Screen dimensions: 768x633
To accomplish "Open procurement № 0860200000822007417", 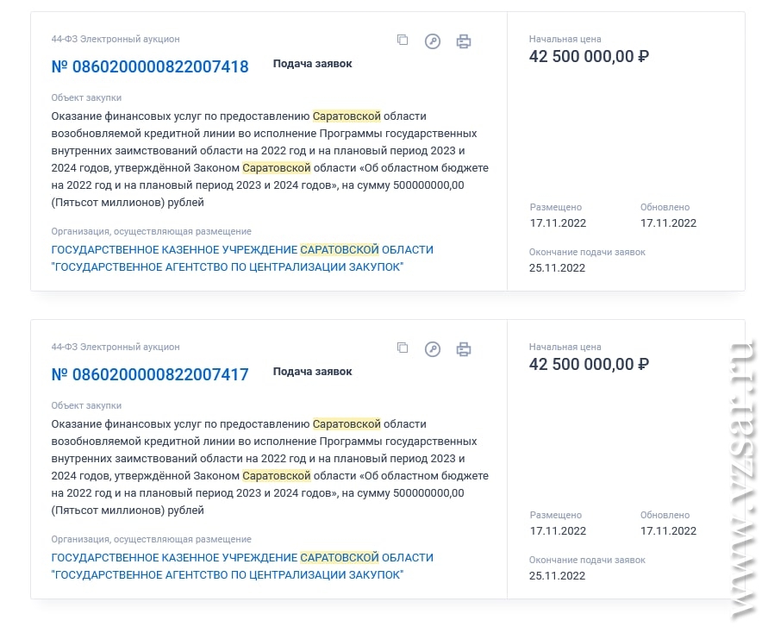I will coord(150,374).
